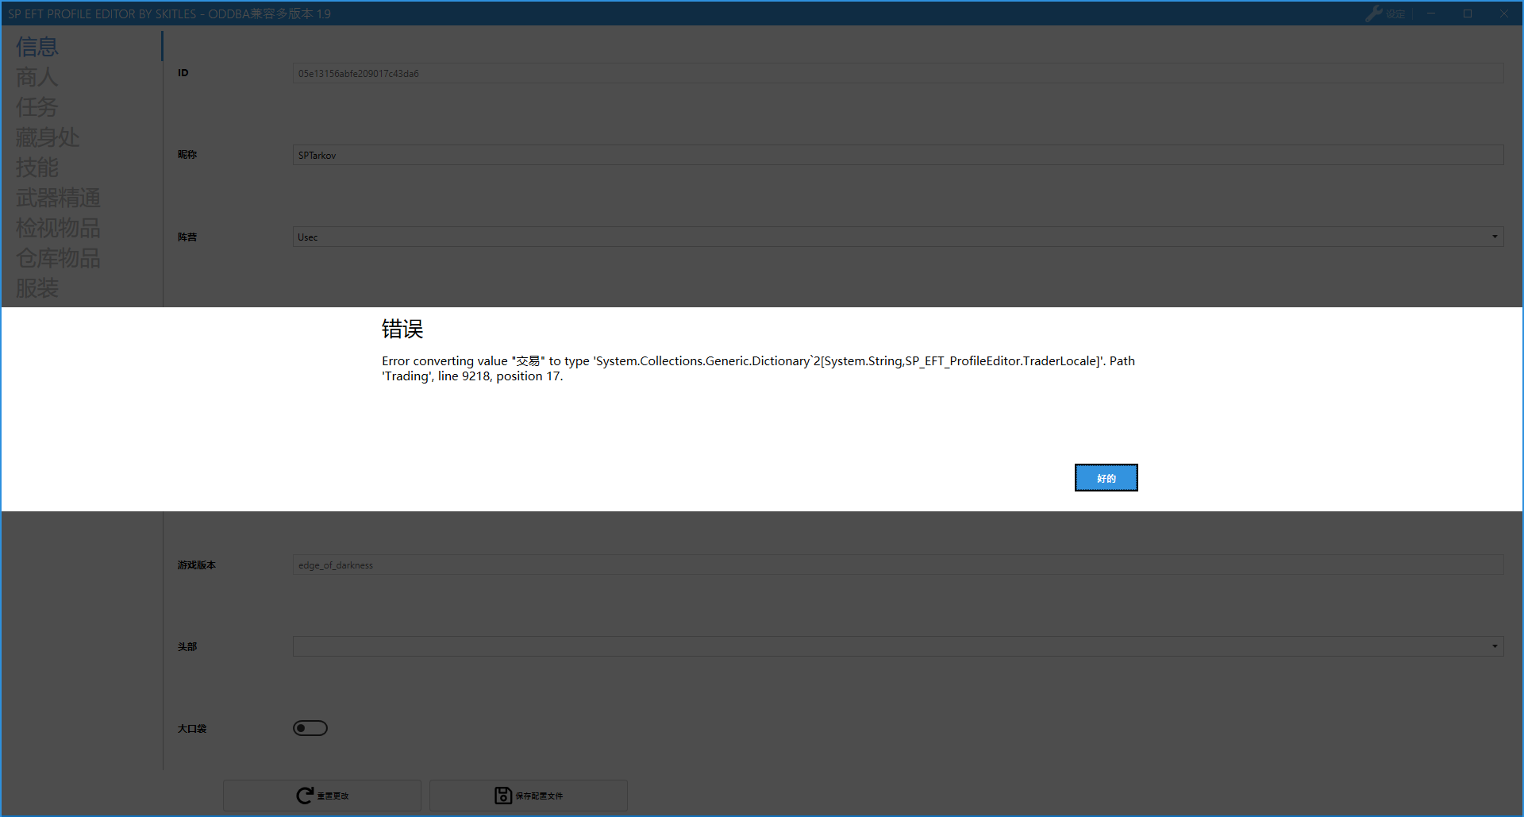The width and height of the screenshot is (1524, 817).
Task: Click the ID text field
Action: click(897, 73)
